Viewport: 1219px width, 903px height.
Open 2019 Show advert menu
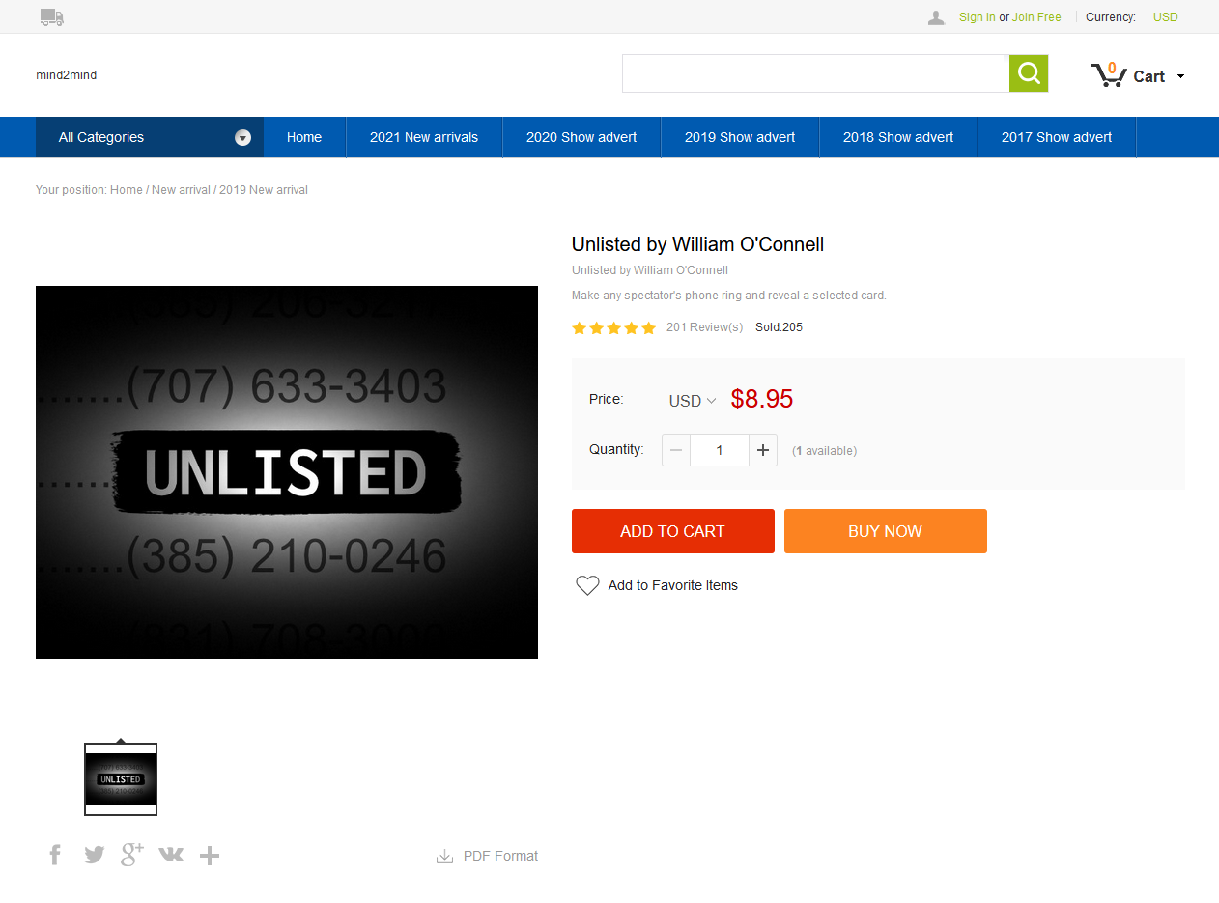740,137
